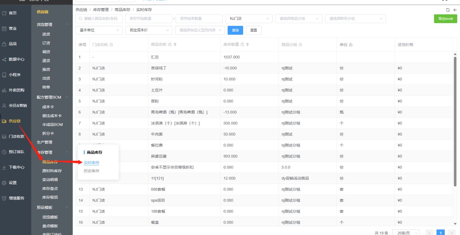Open the 外卖团购 sidebar icon

pos(4,90)
